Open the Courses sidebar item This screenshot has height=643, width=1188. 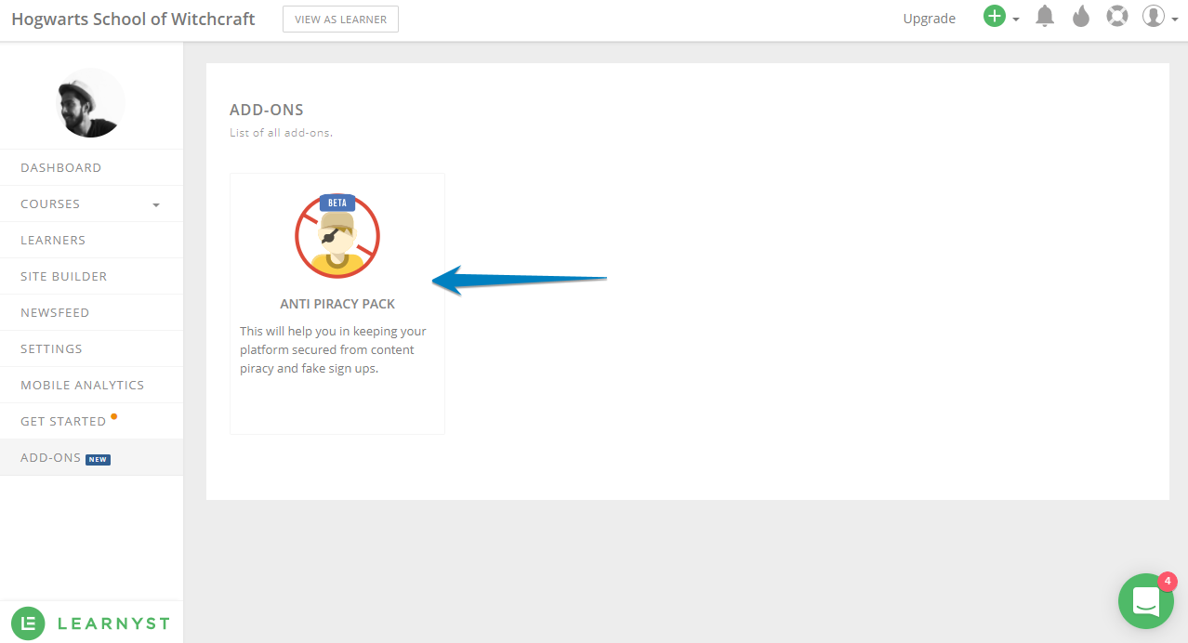[x=91, y=203]
